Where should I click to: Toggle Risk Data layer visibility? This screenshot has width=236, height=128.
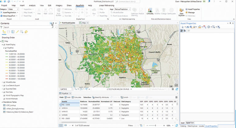(4, 92)
